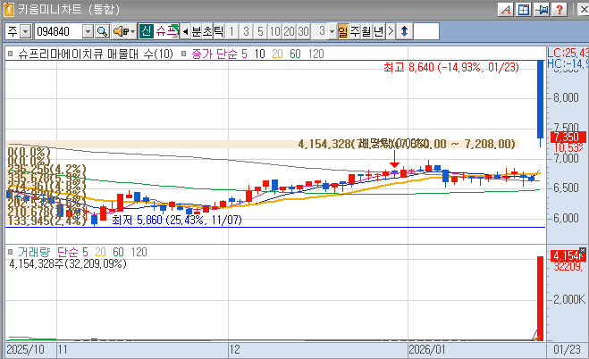
Task: Select the 월 monthly chart tab
Action: pyautogui.click(x=366, y=31)
